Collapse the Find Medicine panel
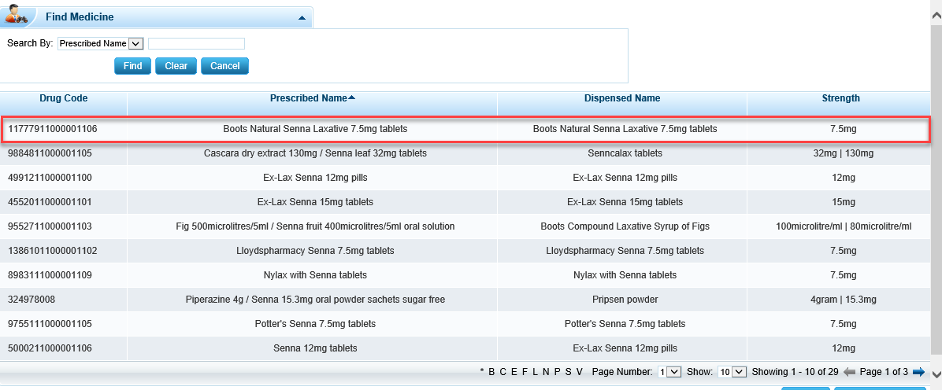 (x=301, y=17)
